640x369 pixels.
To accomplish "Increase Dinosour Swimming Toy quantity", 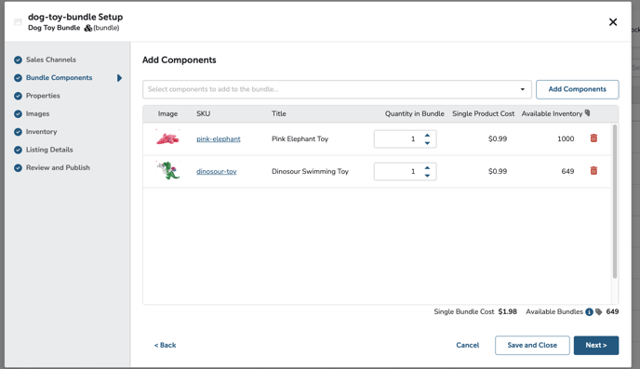I will tap(427, 168).
